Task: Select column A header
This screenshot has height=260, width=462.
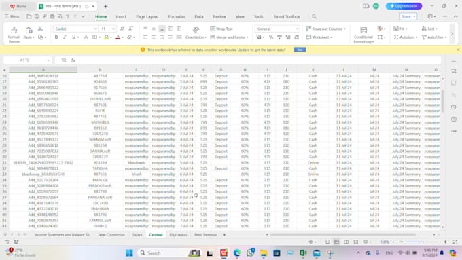Action: (x=43, y=69)
